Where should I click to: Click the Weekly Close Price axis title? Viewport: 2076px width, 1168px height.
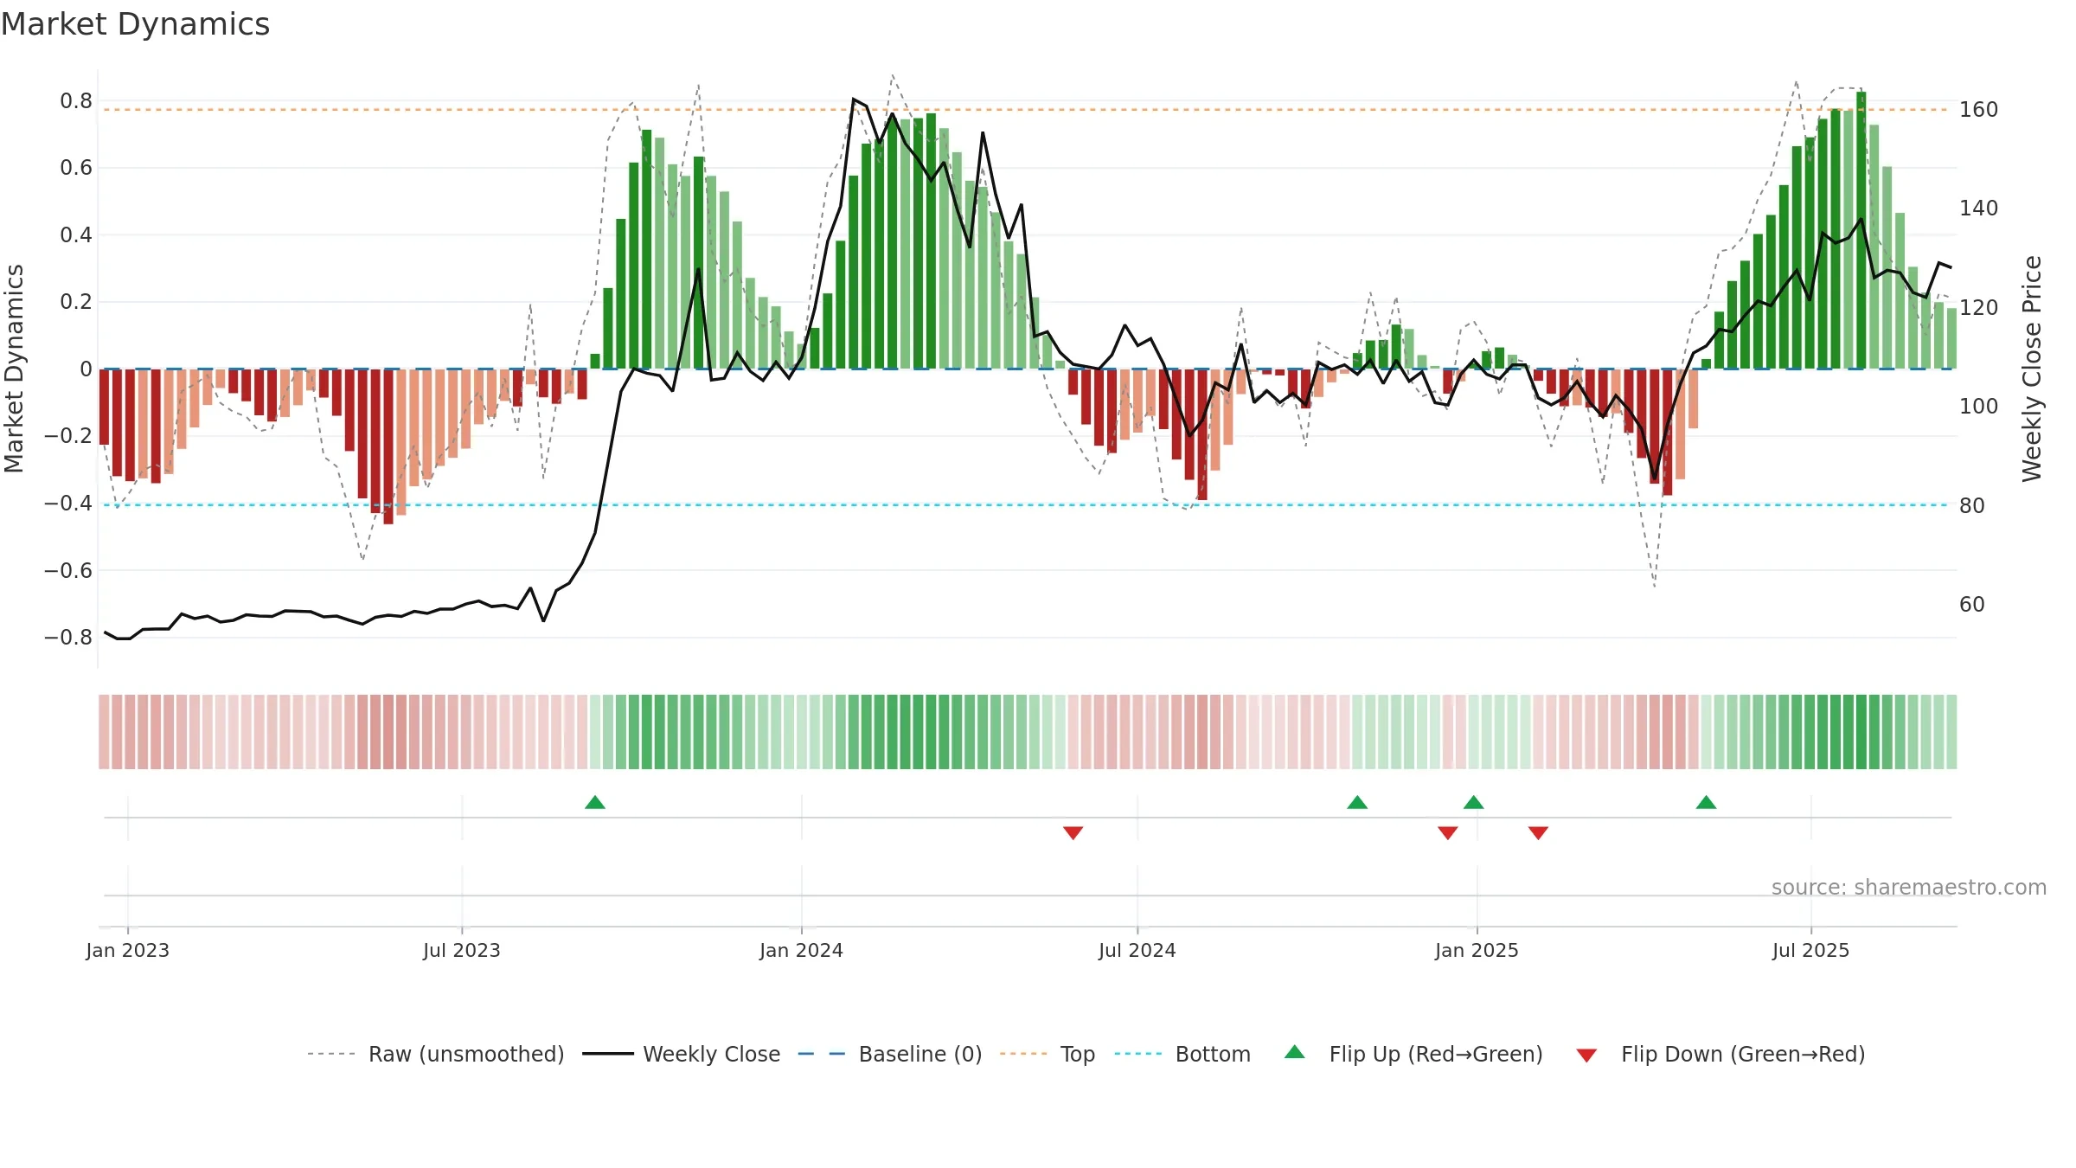(x=2032, y=369)
